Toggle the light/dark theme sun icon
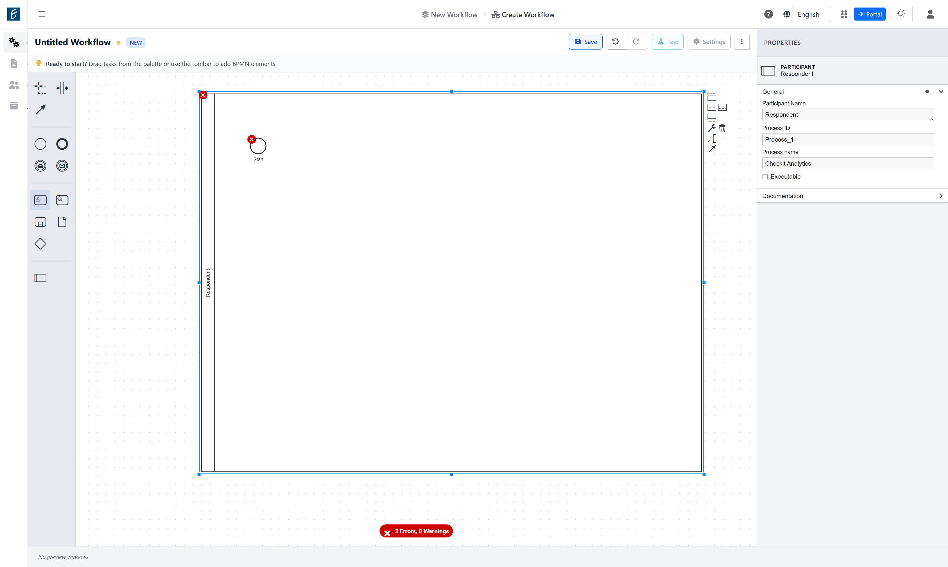948x567 pixels. tap(900, 14)
